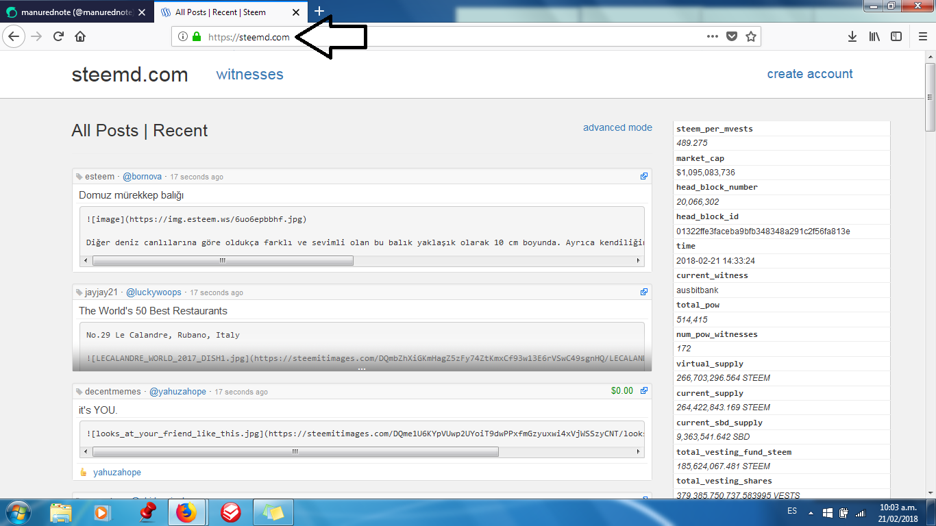Show hidden tray icons arrow
The image size is (936, 526).
tap(811, 512)
